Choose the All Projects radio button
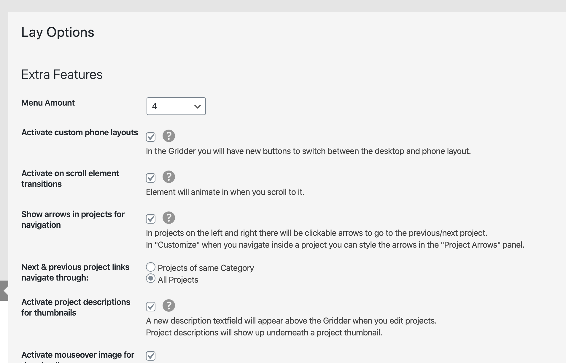This screenshot has height=363, width=566. point(151,278)
